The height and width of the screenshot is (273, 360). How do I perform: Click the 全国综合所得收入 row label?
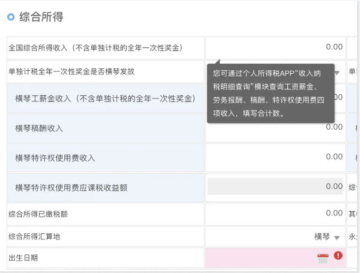click(x=96, y=48)
